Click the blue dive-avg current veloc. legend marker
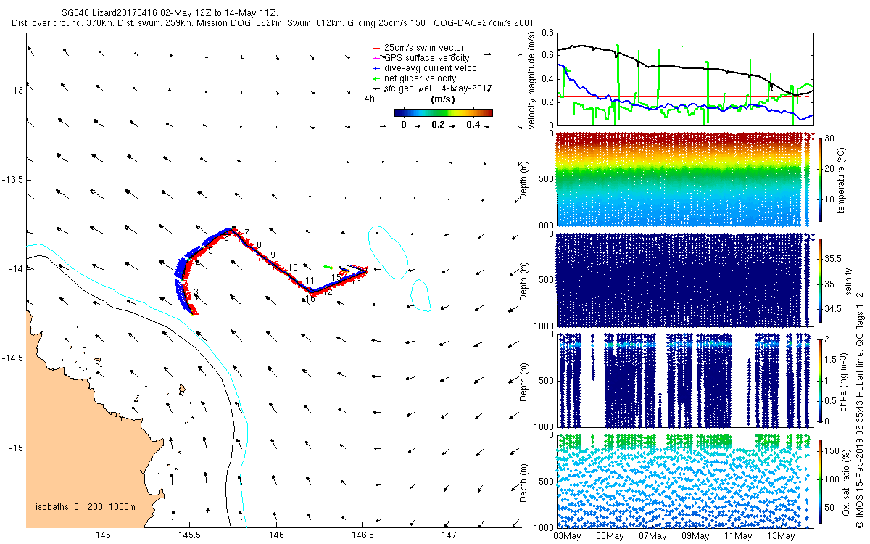Screen dimensions: 870x544 click(x=377, y=68)
